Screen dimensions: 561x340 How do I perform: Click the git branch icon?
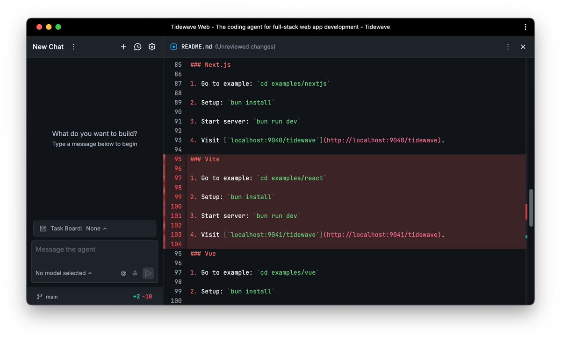(39, 297)
